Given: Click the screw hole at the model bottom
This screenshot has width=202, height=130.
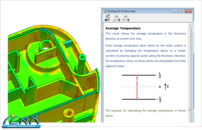Looking at the screenshot, I should tap(68, 113).
